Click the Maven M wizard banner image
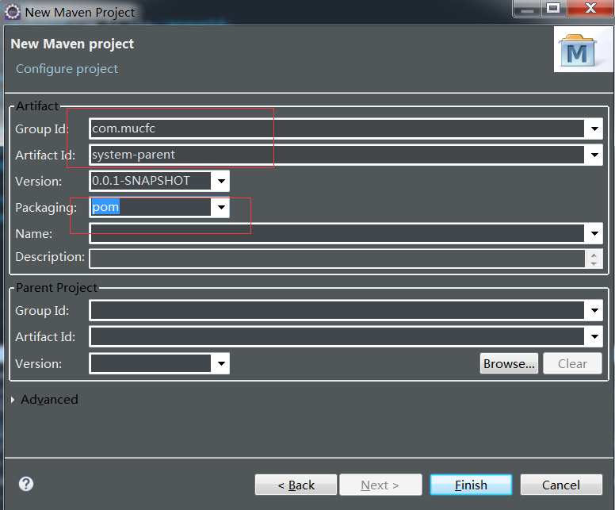 [x=583, y=49]
